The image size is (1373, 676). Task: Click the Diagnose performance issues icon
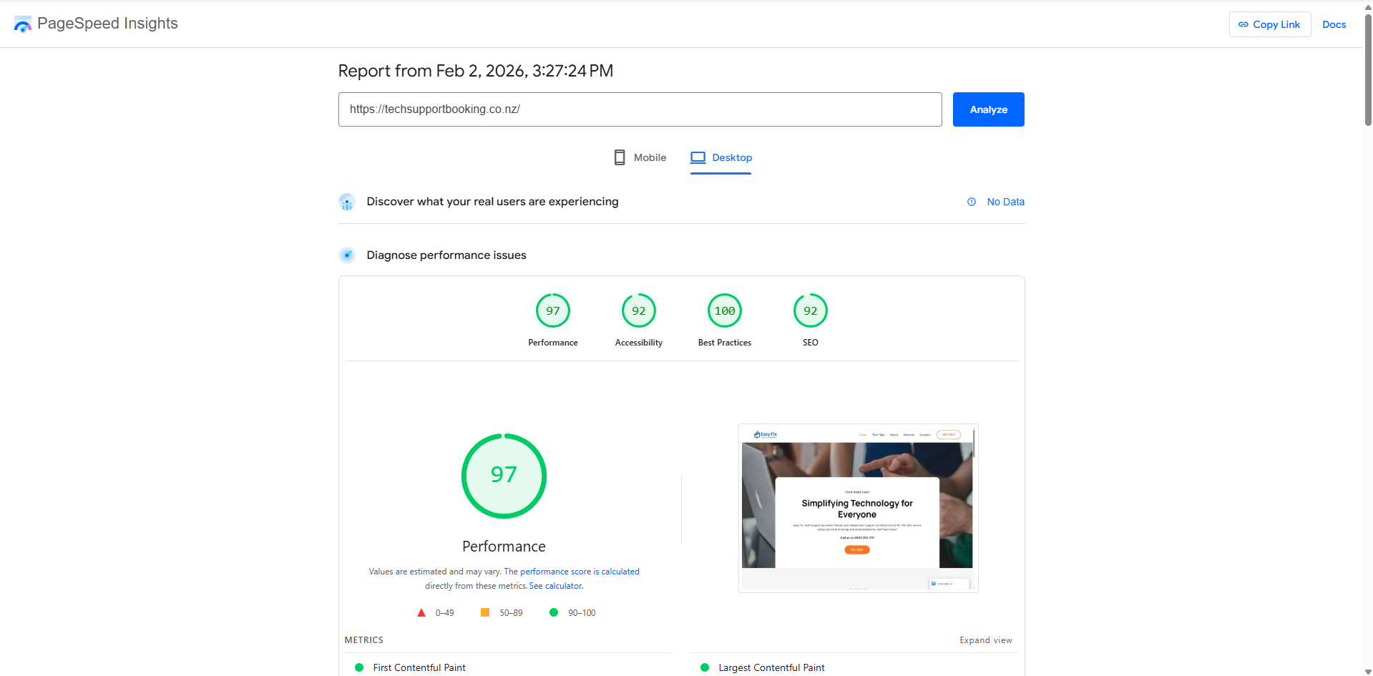tap(347, 255)
